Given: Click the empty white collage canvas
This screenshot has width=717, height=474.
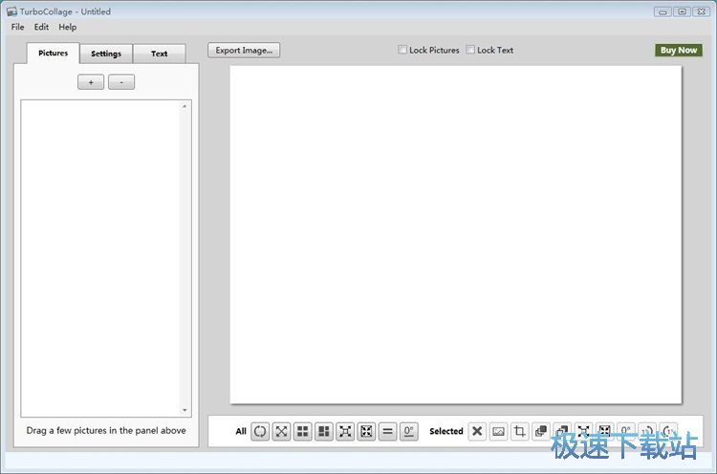Looking at the screenshot, I should coord(455,234).
